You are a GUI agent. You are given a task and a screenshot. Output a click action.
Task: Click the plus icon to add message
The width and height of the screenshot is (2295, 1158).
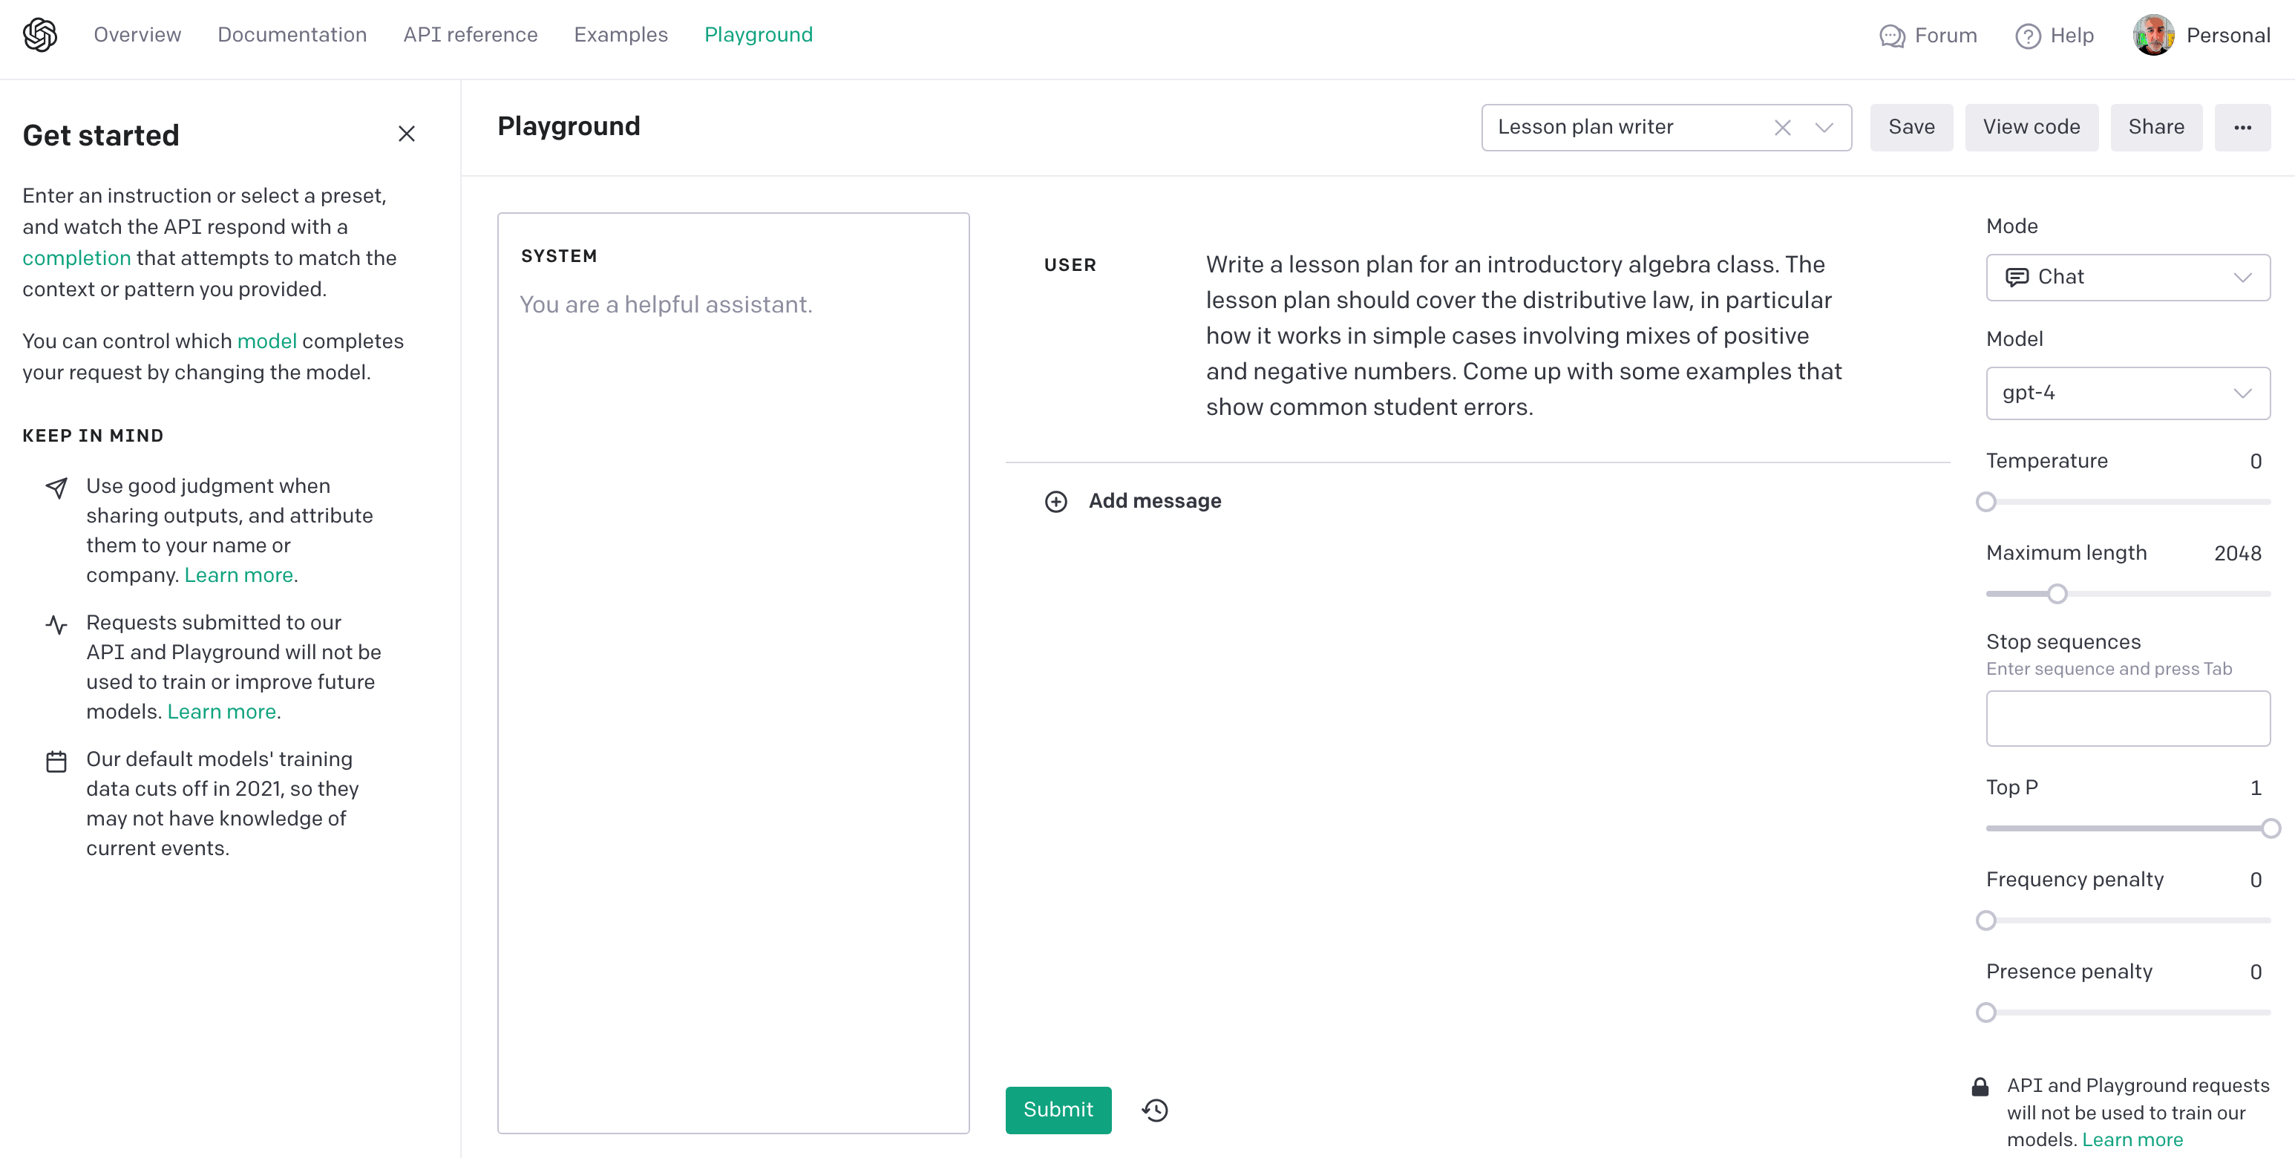(1055, 502)
